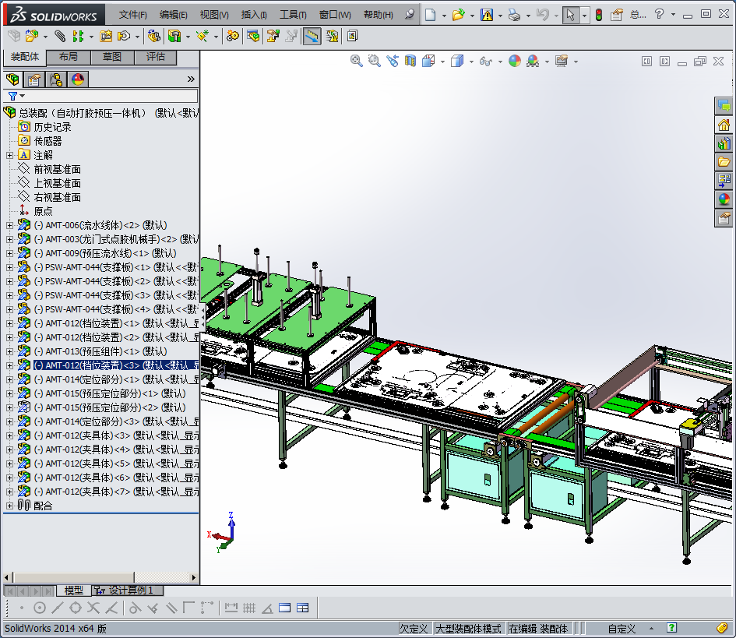Switch to the 模型 bottom tab
The width and height of the screenshot is (736, 638).
pyautogui.click(x=74, y=590)
